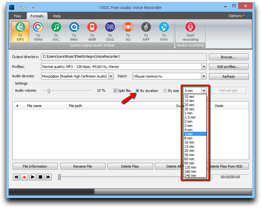Choose 10 min from the duration list
The width and height of the screenshot is (261, 208).
pyautogui.click(x=195, y=142)
